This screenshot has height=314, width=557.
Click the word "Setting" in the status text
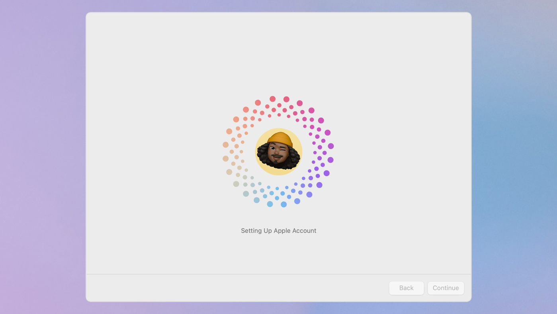[x=251, y=231]
